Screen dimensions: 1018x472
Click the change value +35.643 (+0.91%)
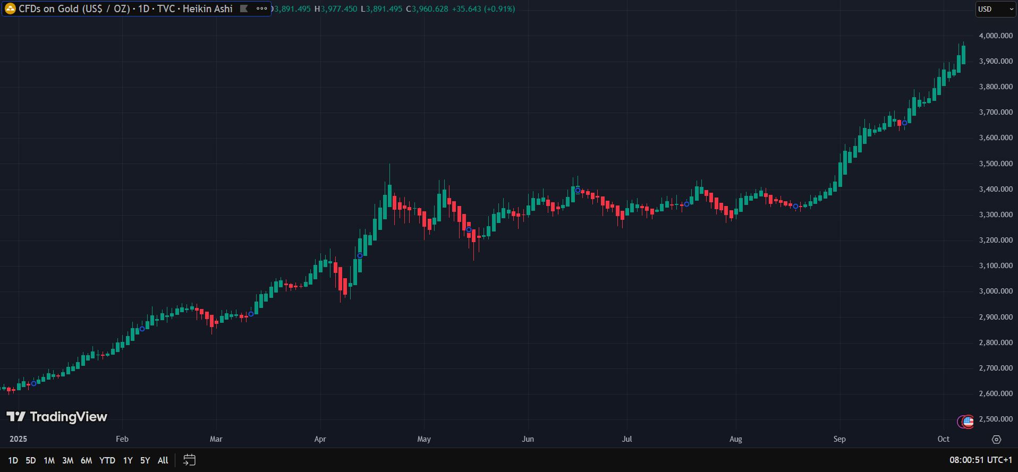483,9
